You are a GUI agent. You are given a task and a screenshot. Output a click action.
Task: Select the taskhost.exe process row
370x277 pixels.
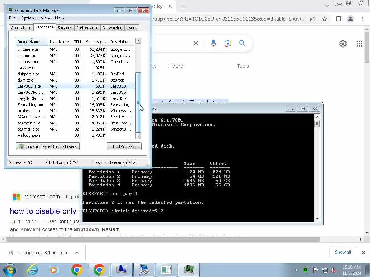[75, 123]
